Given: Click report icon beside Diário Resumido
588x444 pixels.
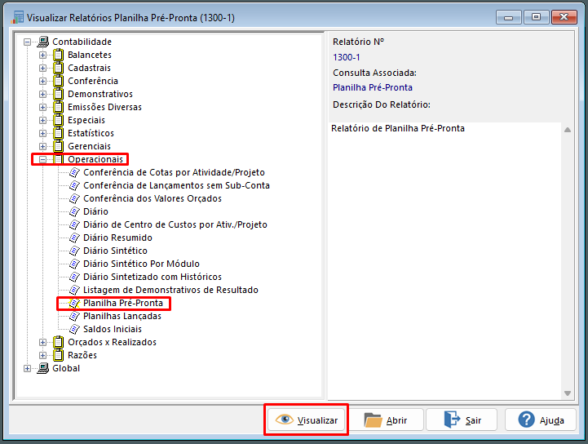Looking at the screenshot, I should click(x=75, y=238).
